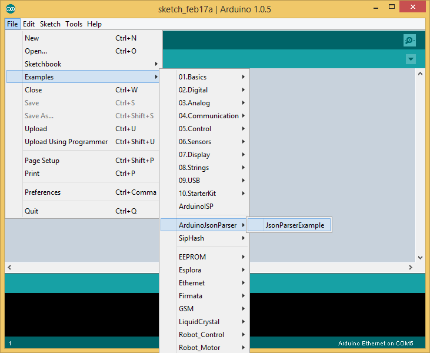
Task: Choose New from the File menu
Action: click(x=82, y=38)
